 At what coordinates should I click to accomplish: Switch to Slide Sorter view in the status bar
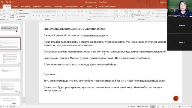[158, 107]
